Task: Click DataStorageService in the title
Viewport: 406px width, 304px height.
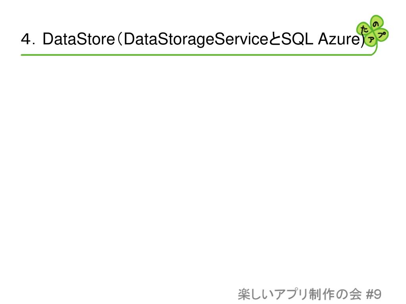Action: click(196, 39)
